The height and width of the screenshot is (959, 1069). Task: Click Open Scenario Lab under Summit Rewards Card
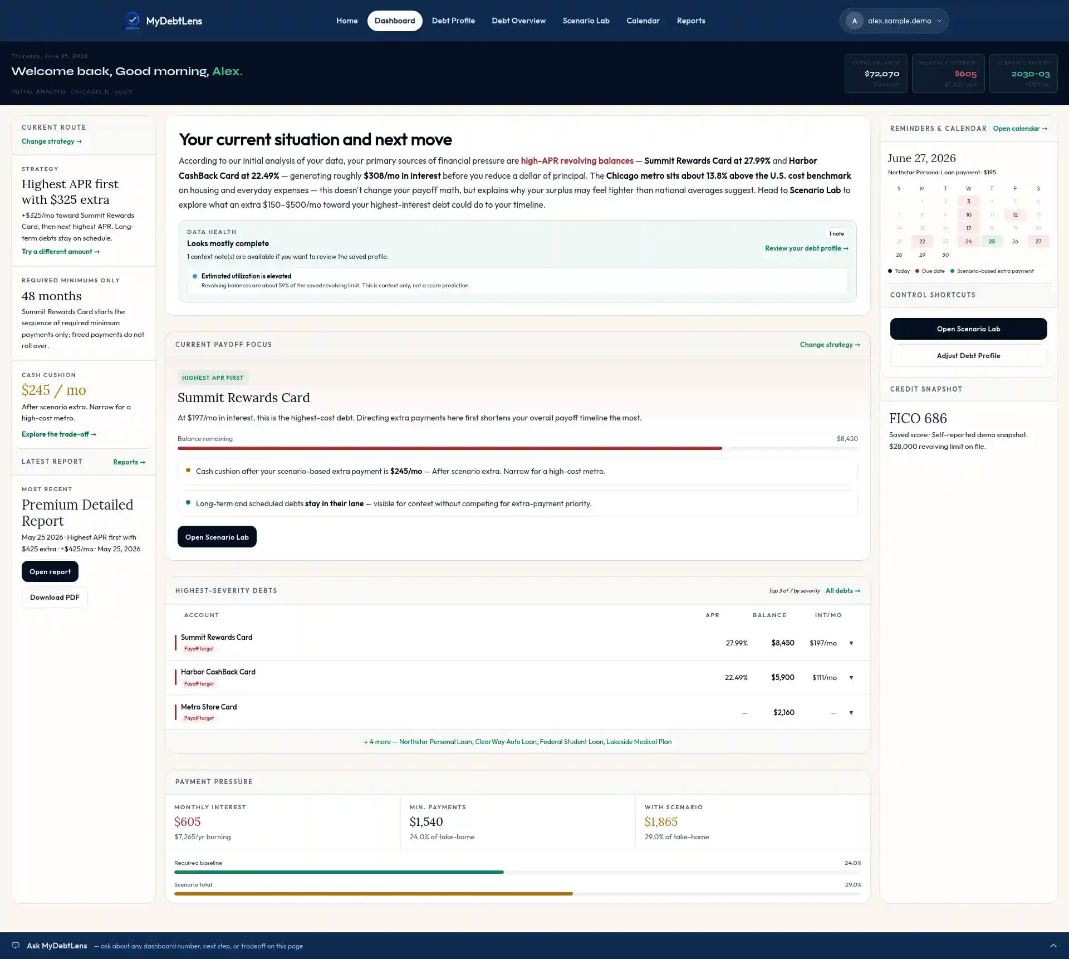click(217, 537)
